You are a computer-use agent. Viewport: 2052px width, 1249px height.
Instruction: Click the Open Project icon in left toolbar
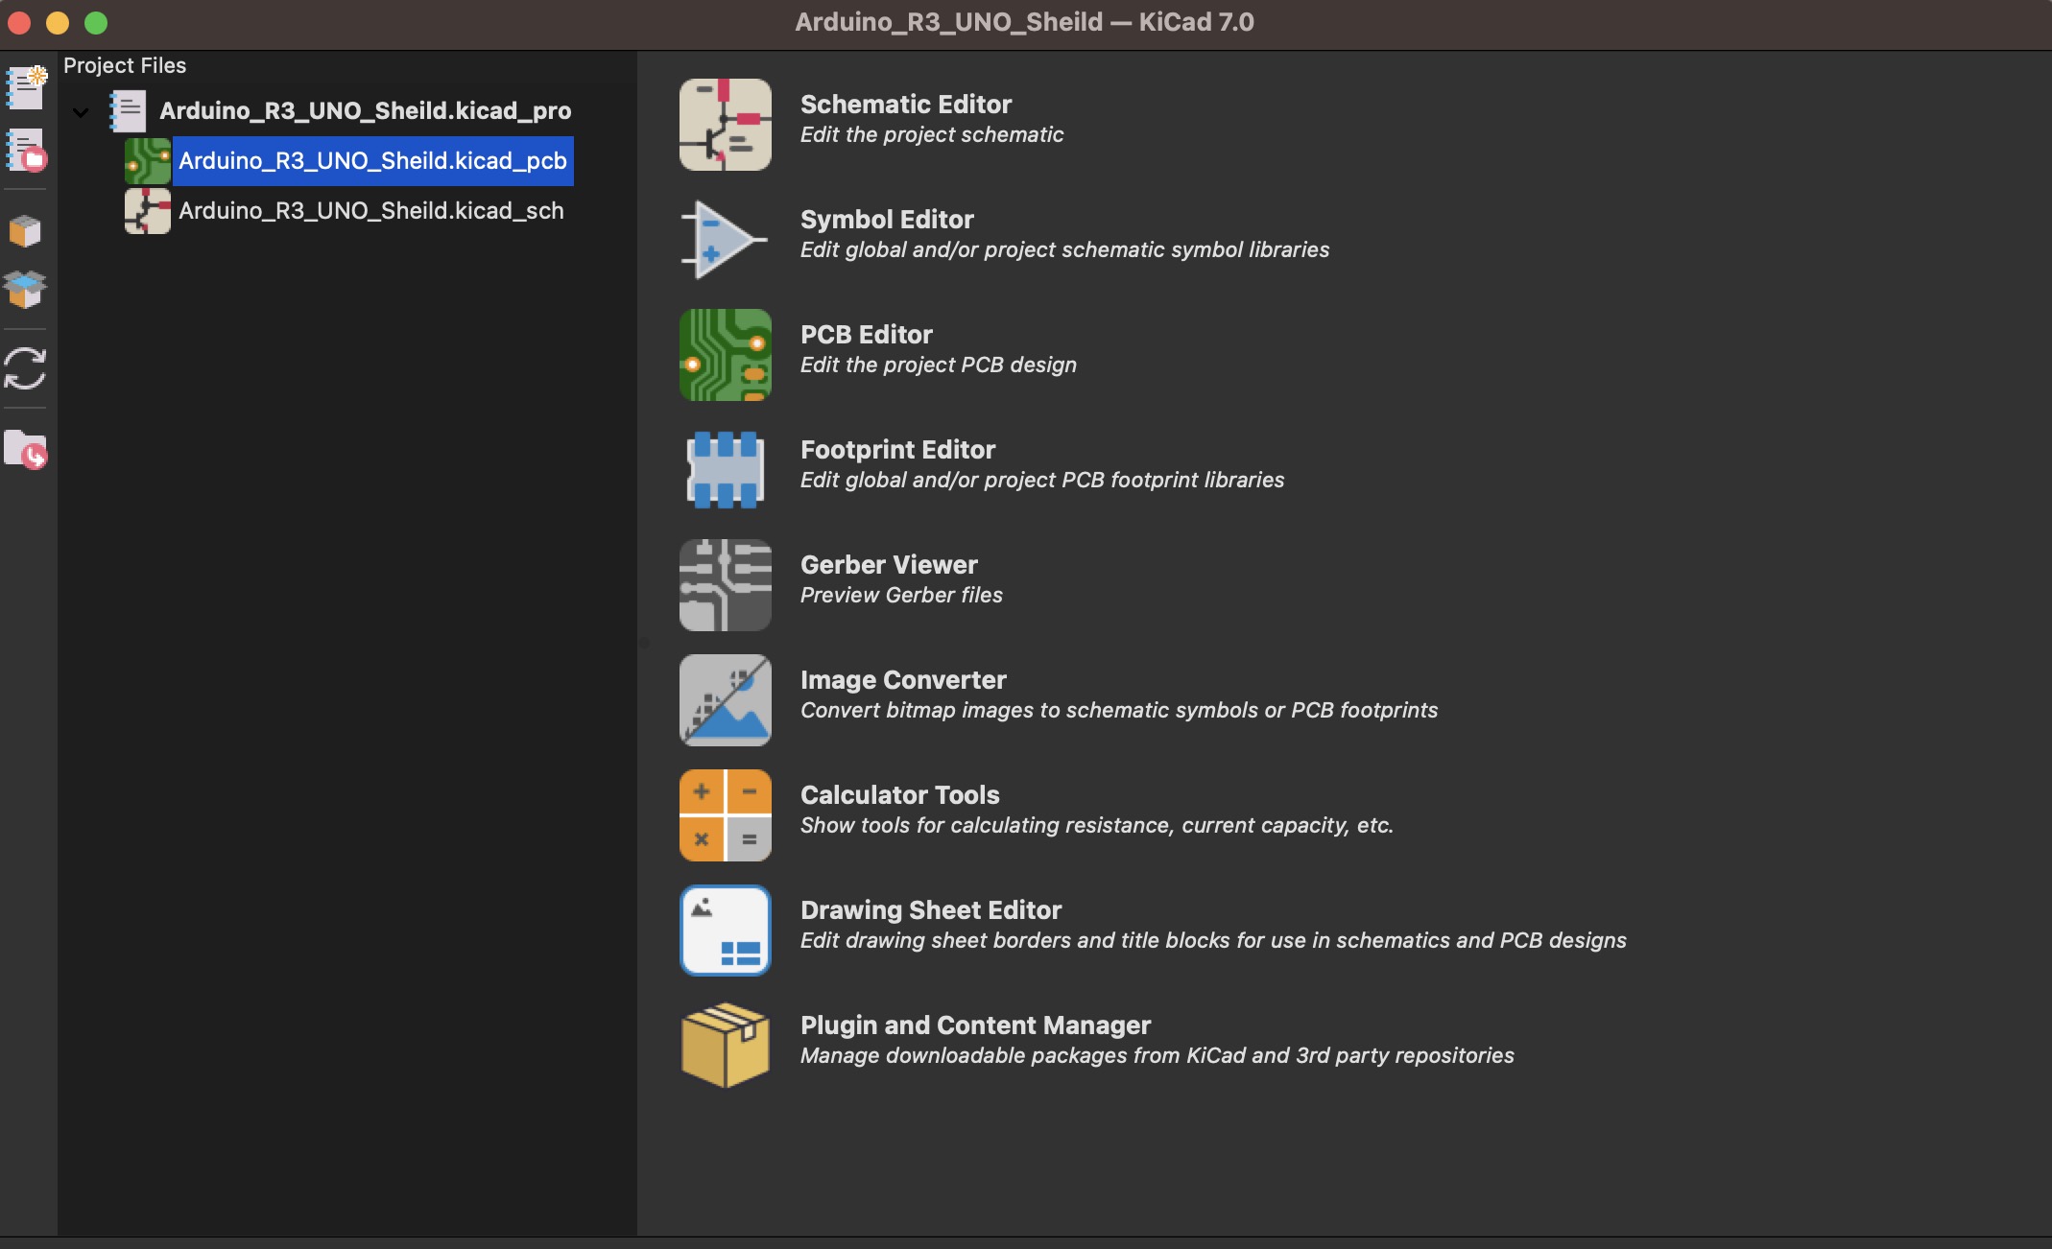[x=26, y=152]
